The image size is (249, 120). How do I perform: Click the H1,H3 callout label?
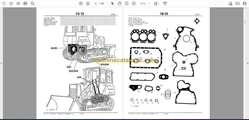coord(54,48)
